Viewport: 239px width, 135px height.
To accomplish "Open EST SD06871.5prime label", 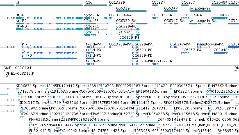I will 30,86.
